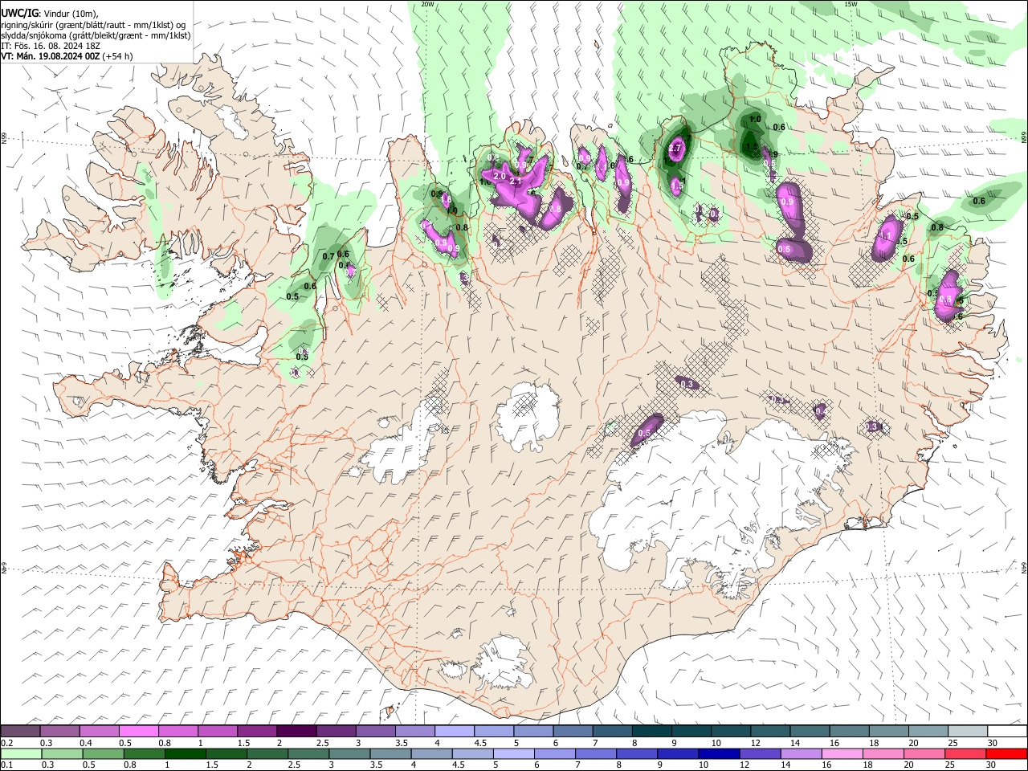Select the snow legend swatch starting at 6
The width and height of the screenshot is (1028, 771).
[573, 731]
